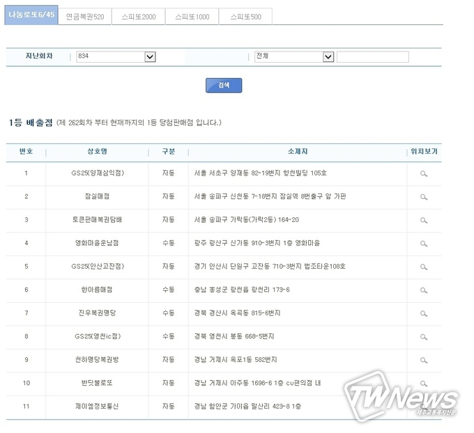Viewport: 474px width, 433px height.
Task: Click location magnifier for GS25(안산고잔점)
Action: pos(423,267)
